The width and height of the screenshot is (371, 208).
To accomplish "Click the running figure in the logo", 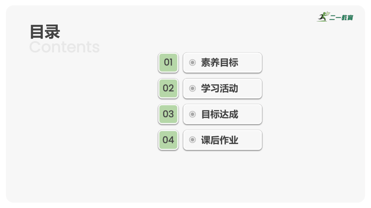I will coord(323,16).
